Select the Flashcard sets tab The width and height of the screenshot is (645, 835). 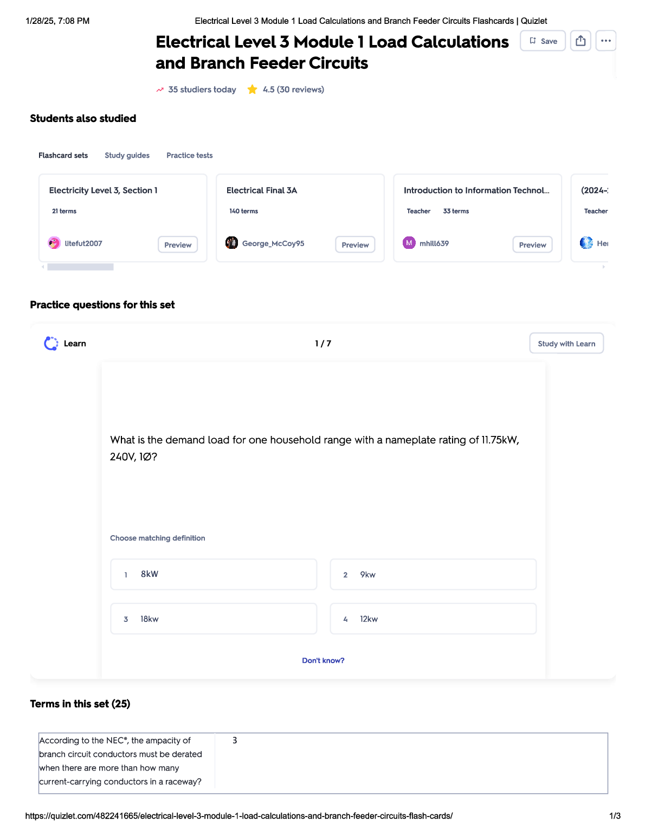(63, 156)
